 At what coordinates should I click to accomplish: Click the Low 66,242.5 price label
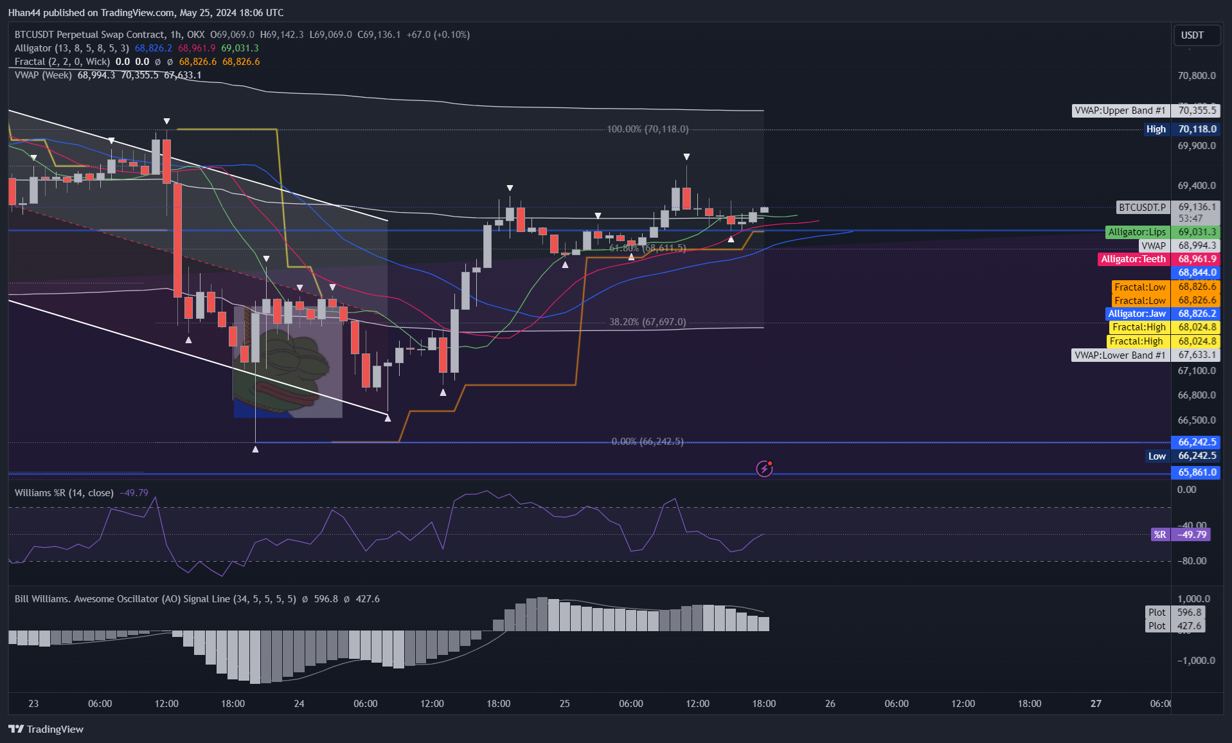coord(1183,456)
